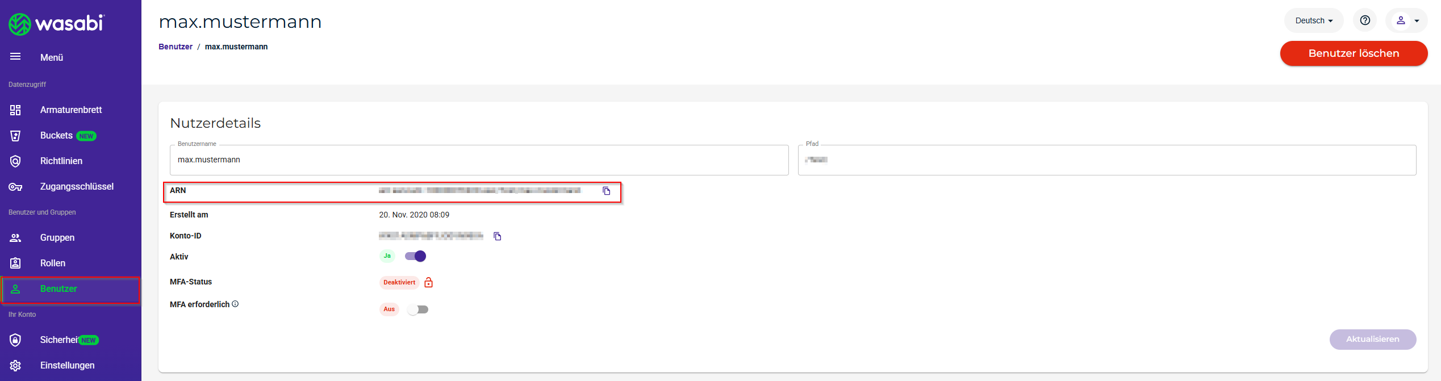Copy the ARN value with copy icon
Image resolution: width=1441 pixels, height=381 pixels.
[606, 191]
